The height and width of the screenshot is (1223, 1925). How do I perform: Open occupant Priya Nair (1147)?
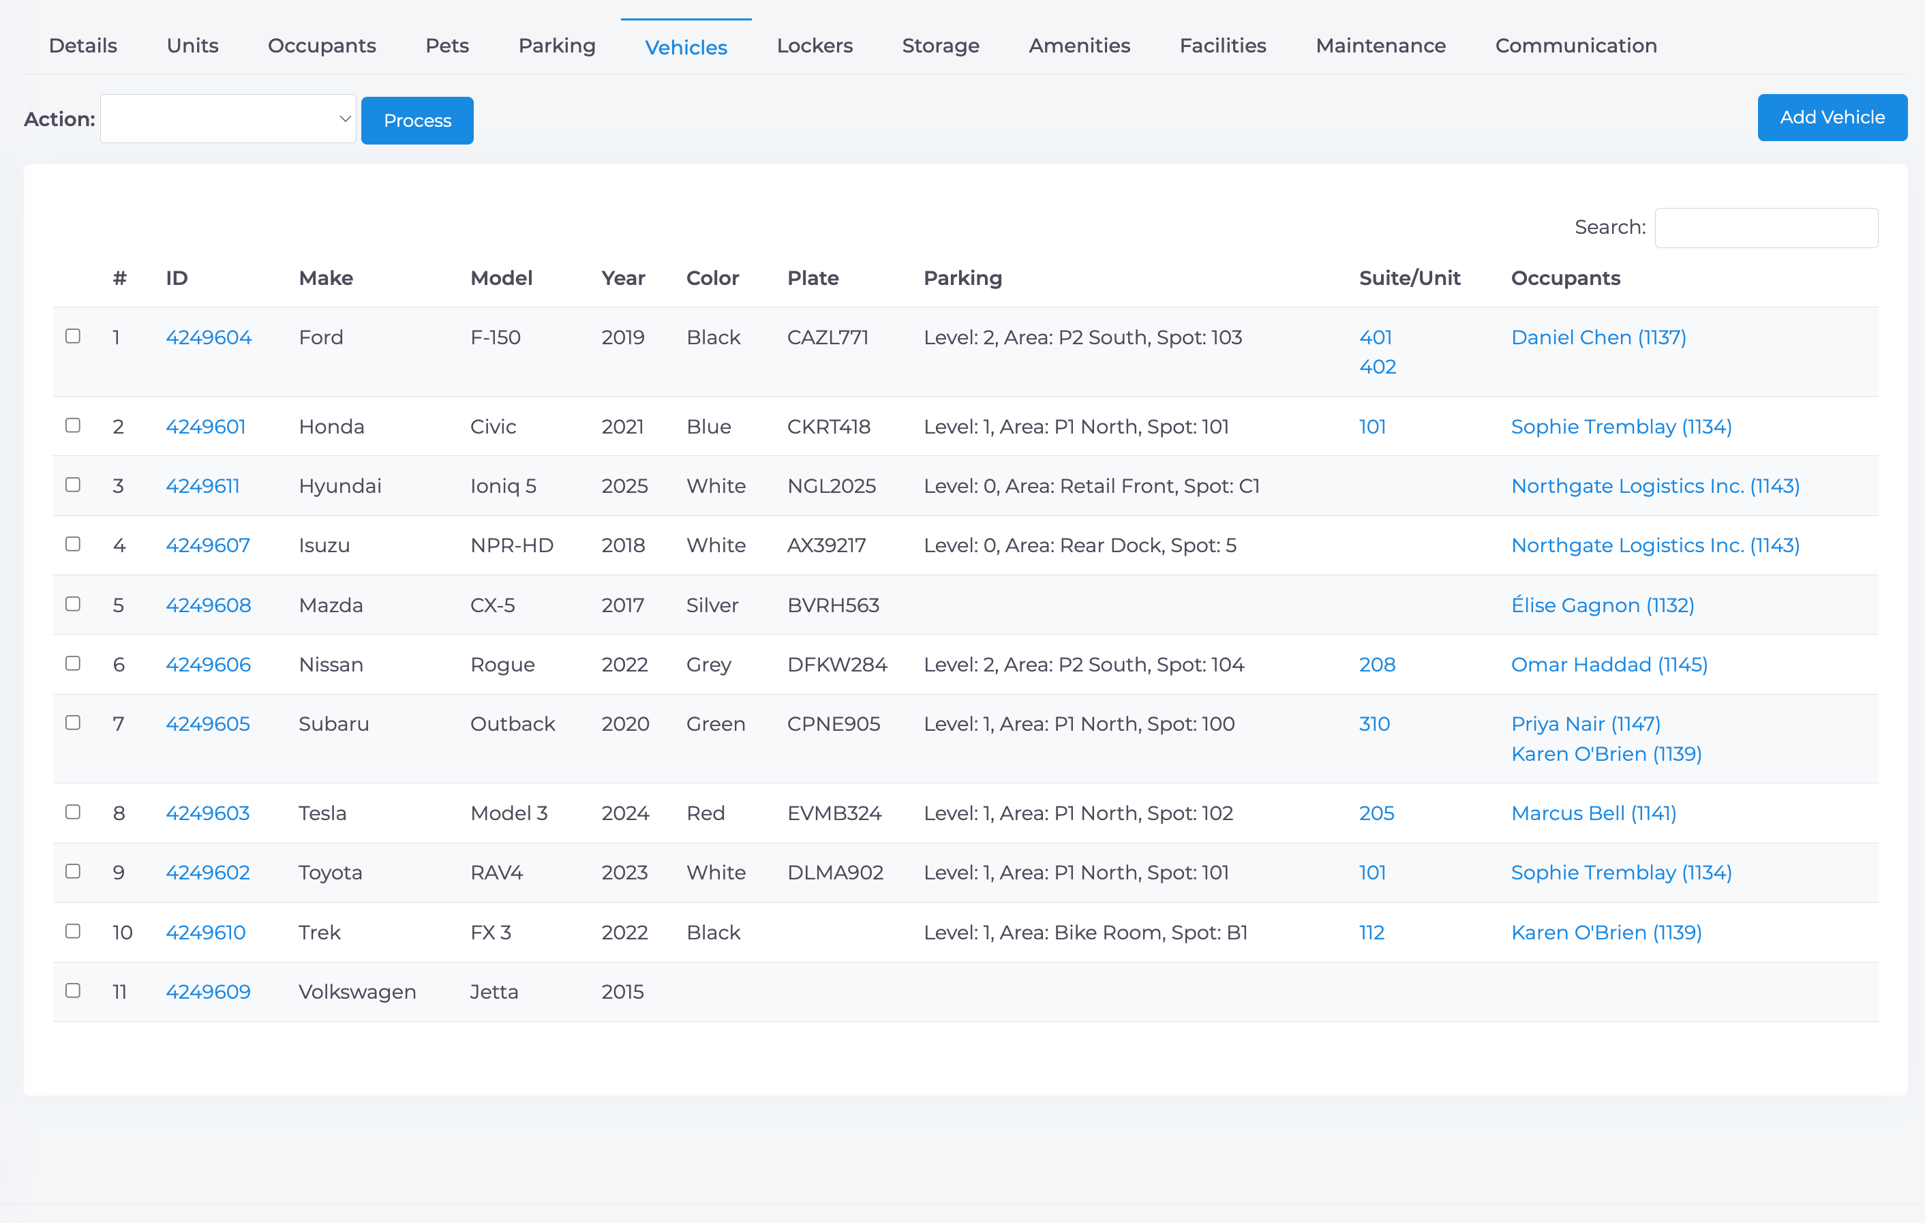click(1586, 724)
